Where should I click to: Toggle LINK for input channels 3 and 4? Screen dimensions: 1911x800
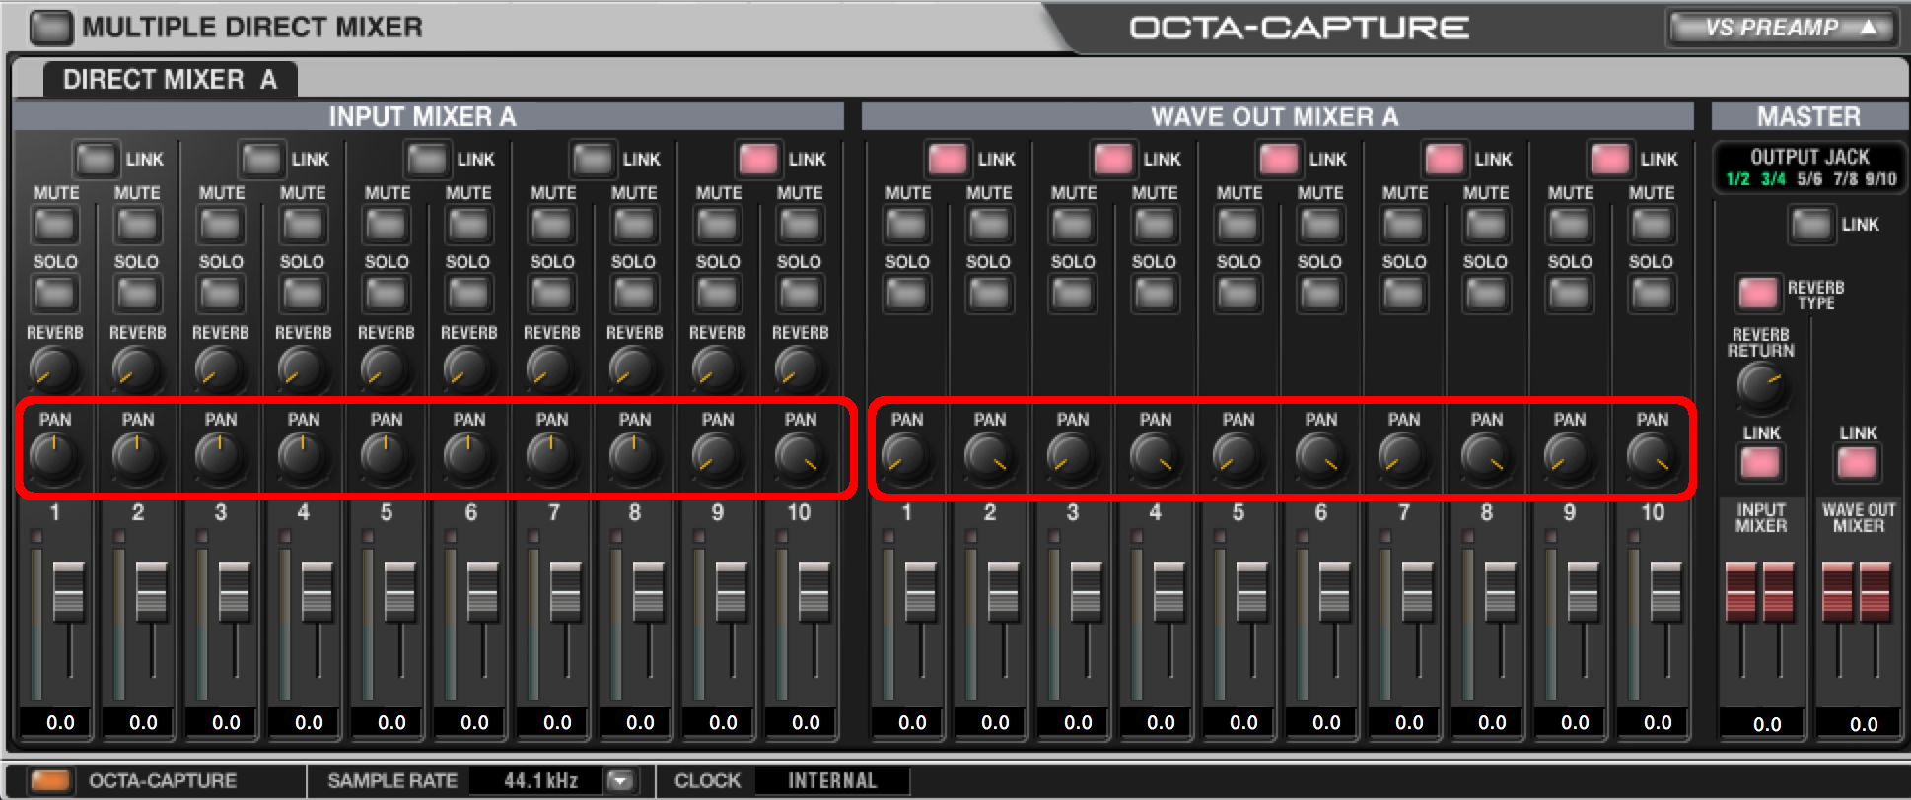coord(262,159)
